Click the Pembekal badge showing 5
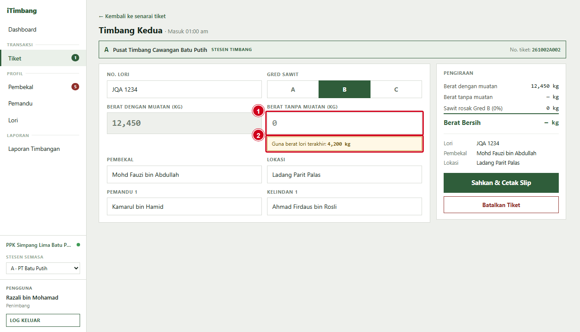This screenshot has height=332, width=580. point(75,87)
